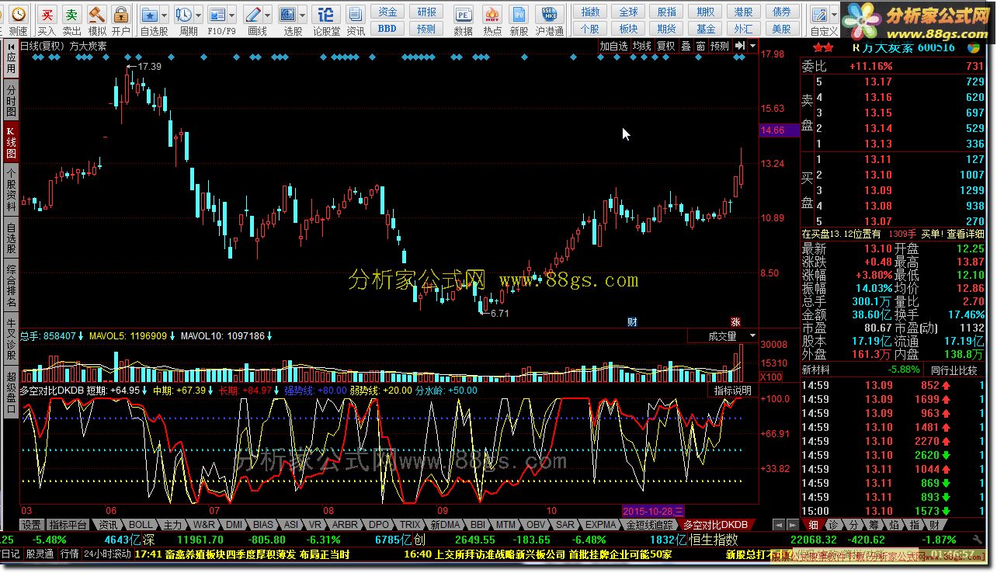The width and height of the screenshot is (997, 573).
Task: Select the 周期 period clock icon
Action: [x=184, y=14]
